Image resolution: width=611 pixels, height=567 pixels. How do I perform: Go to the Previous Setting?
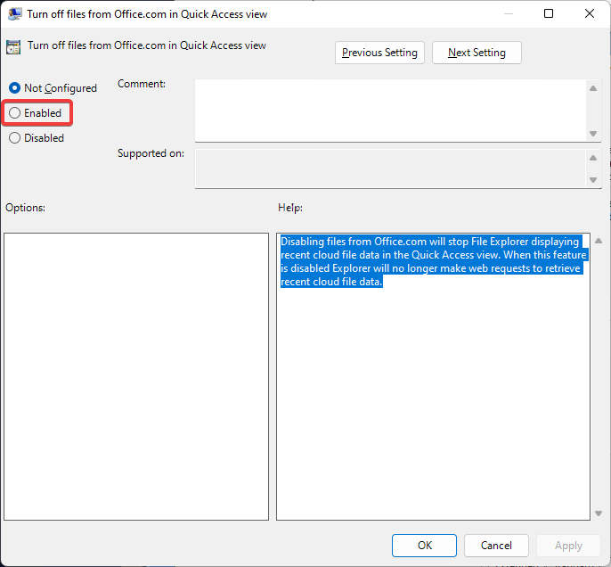tap(379, 53)
